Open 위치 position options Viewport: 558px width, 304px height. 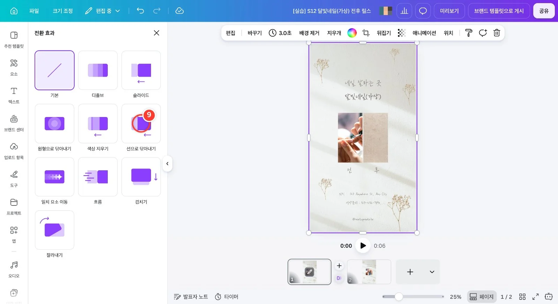pyautogui.click(x=448, y=33)
